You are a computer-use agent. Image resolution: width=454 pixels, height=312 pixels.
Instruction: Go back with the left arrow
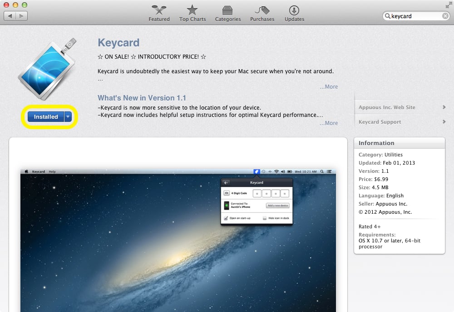(x=10, y=16)
